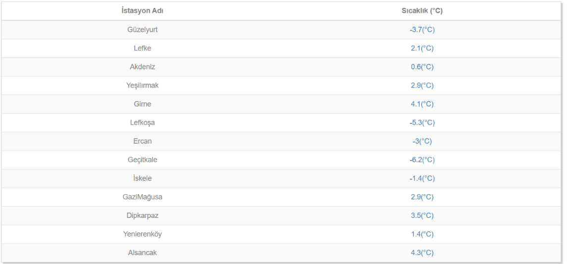Select the Güzelyurt station name
This screenshot has height=264, width=567.
click(142, 30)
